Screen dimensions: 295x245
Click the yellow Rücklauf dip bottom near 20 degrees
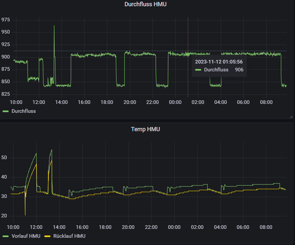(x=25, y=215)
